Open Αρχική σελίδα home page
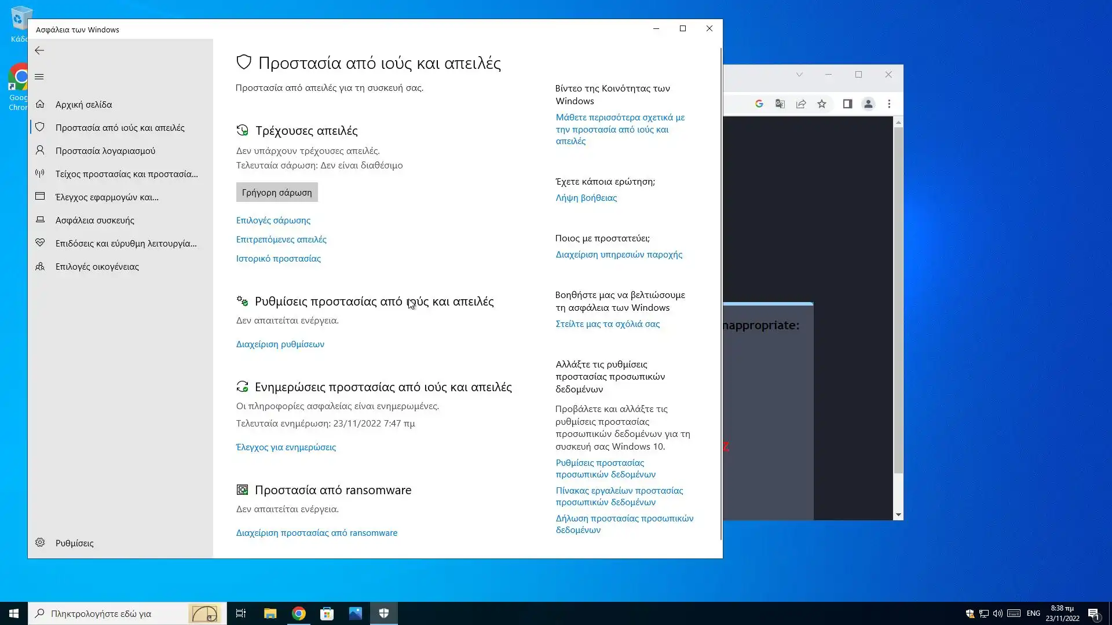This screenshot has width=1112, height=625. tap(83, 105)
